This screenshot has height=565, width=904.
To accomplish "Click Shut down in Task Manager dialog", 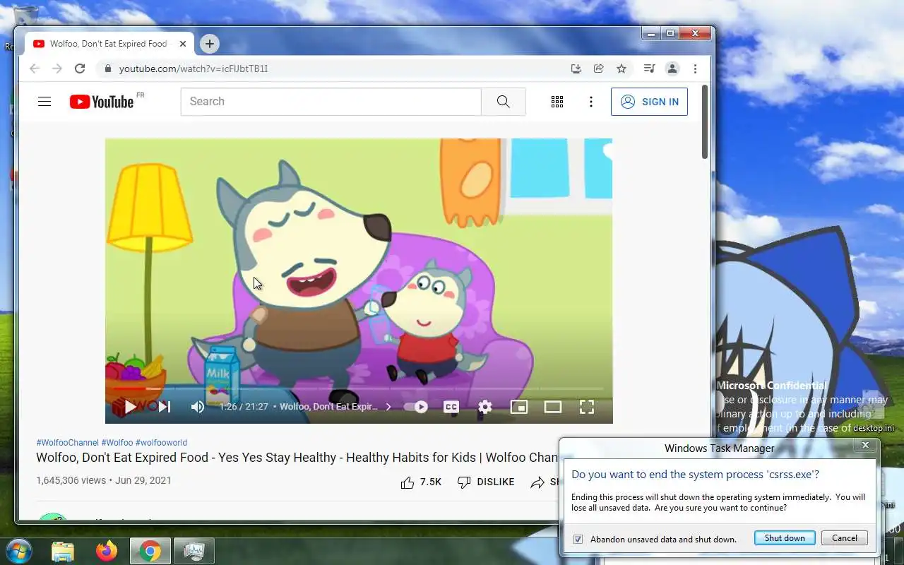I will coord(785,538).
